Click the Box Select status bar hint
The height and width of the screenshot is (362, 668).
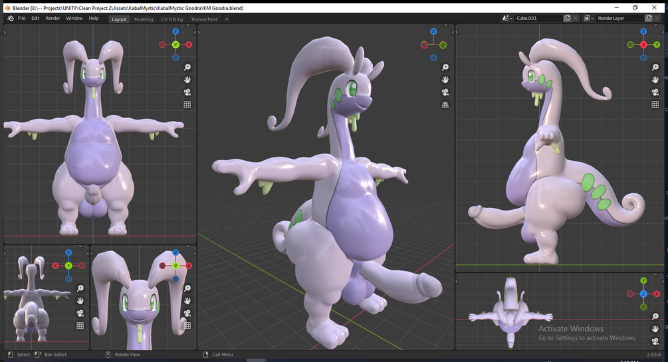pos(55,354)
